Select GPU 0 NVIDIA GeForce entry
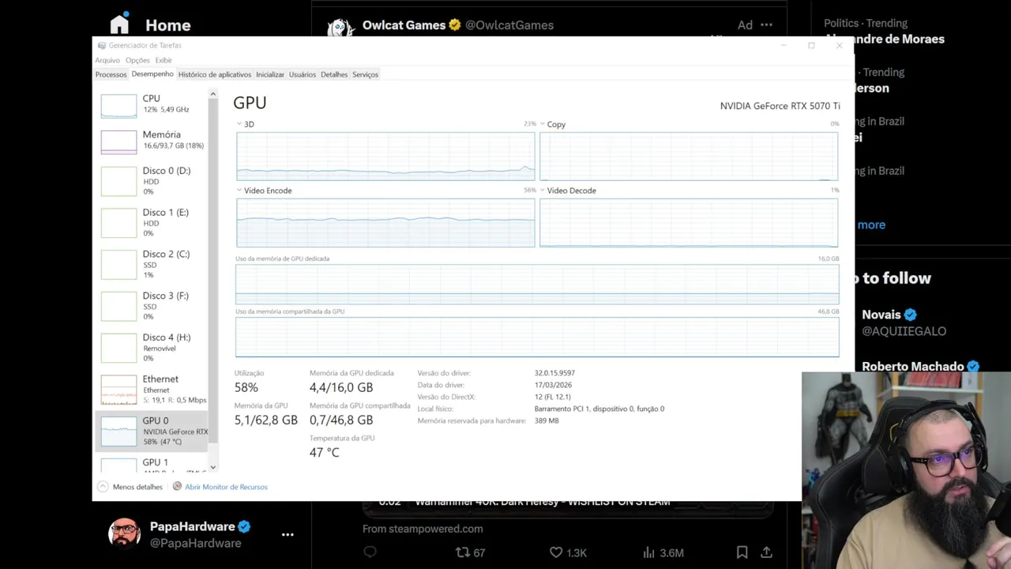The width and height of the screenshot is (1011, 569). click(x=152, y=431)
